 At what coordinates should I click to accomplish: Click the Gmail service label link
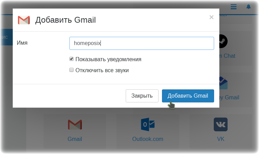[x=75, y=139]
